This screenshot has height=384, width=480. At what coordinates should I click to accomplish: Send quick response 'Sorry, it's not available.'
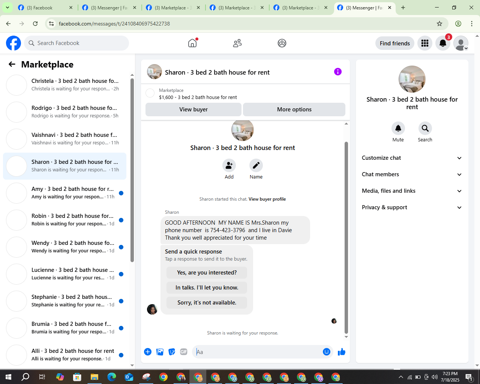[207, 303]
